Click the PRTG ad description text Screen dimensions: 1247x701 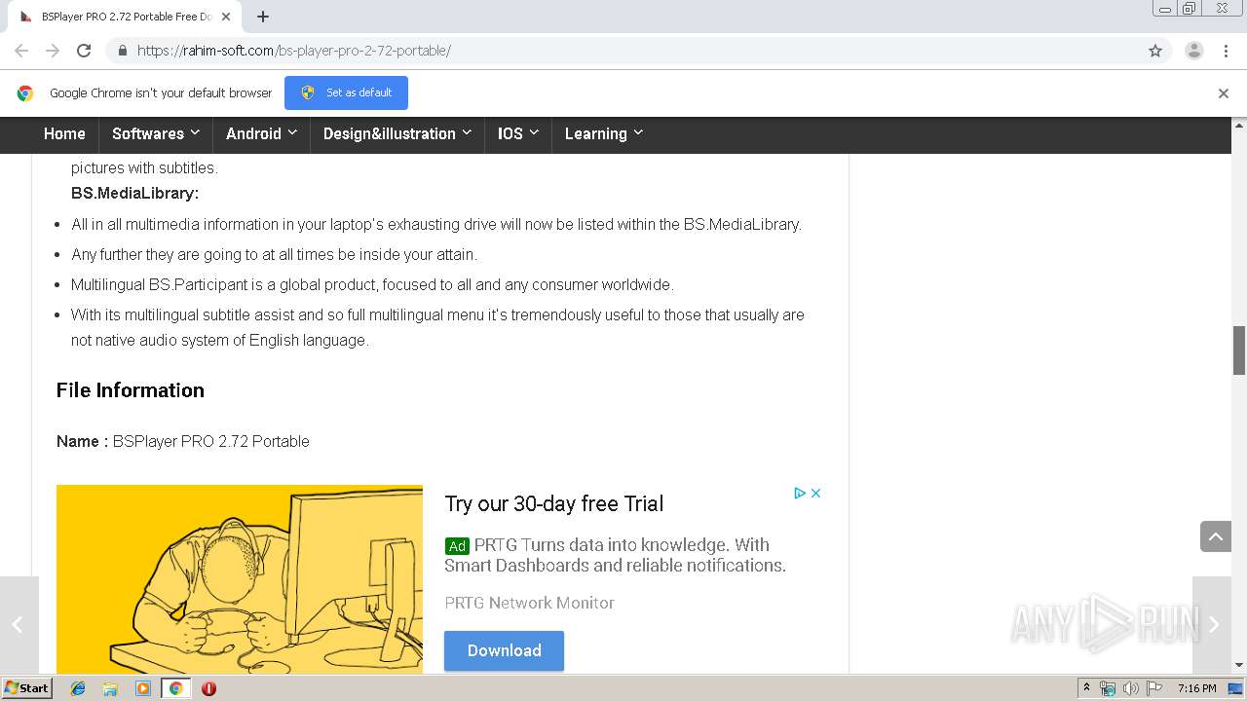pos(615,555)
